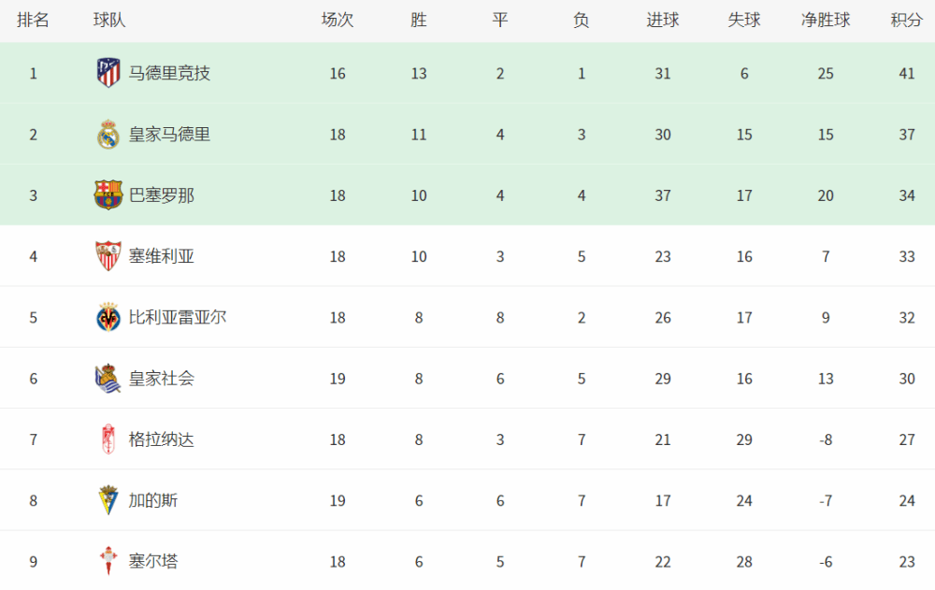This screenshot has height=590, width=935.
Task: Click the Real Madrid club crest
Action: coord(108,135)
